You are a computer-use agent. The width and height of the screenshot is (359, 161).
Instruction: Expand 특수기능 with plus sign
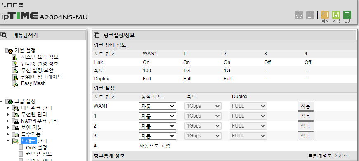pyautogui.click(x=8, y=135)
